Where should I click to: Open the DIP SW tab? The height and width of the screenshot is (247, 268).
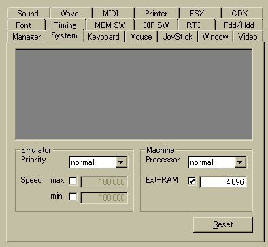point(156,25)
